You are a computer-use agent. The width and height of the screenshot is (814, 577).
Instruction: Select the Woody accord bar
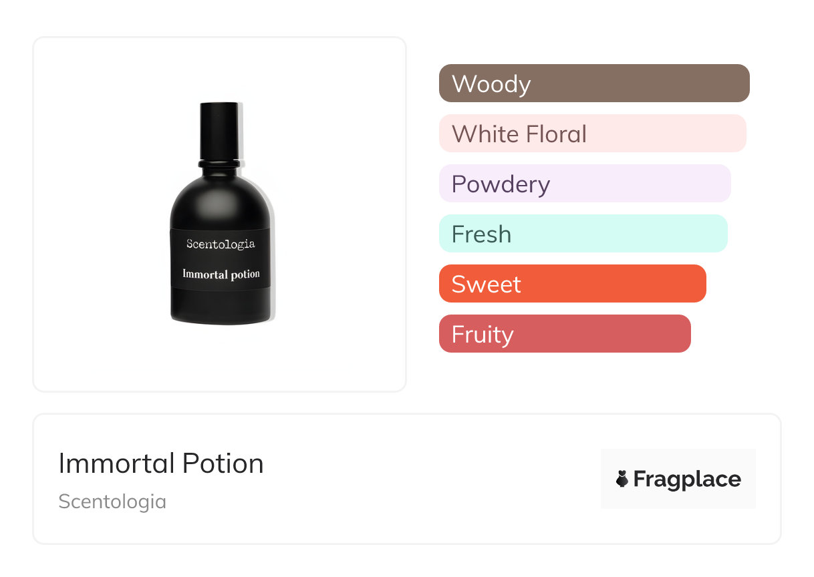coord(594,83)
